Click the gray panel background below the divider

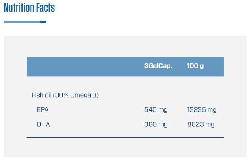tap(125, 147)
